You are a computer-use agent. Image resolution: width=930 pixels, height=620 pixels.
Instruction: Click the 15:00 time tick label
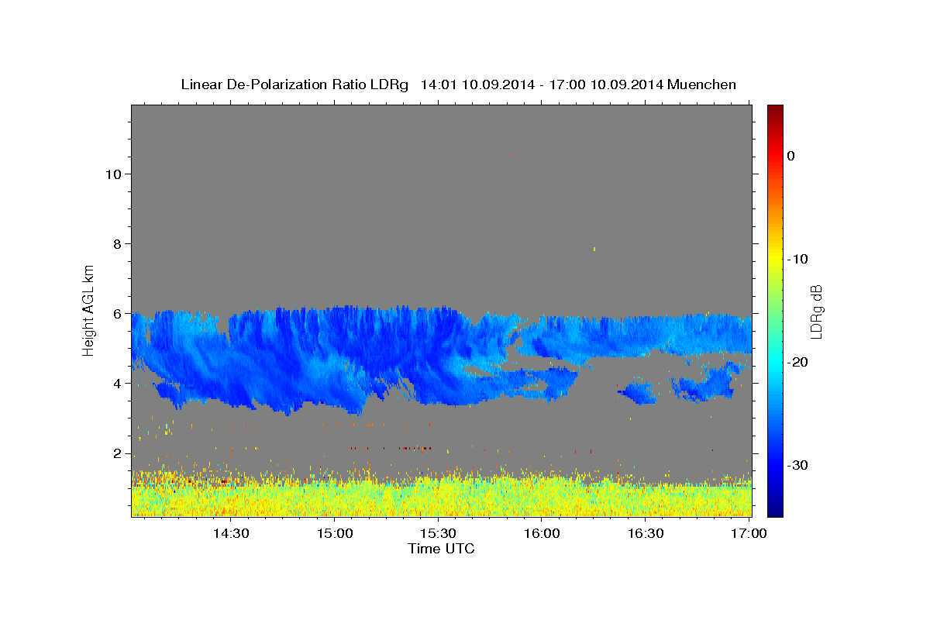(x=335, y=533)
